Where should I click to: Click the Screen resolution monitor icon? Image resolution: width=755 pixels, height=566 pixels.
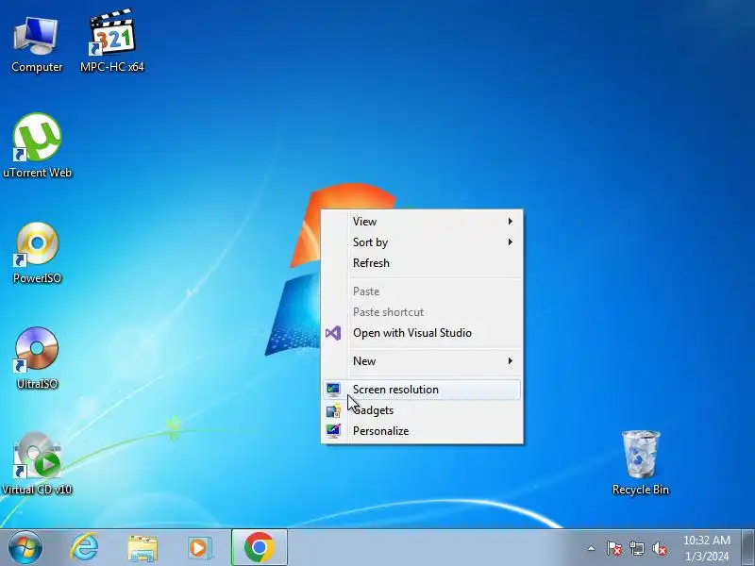(333, 390)
